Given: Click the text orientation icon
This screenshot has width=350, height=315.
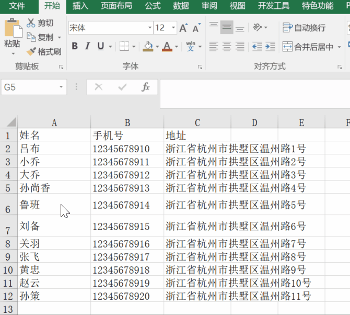Looking at the screenshot, I should pos(257,27).
